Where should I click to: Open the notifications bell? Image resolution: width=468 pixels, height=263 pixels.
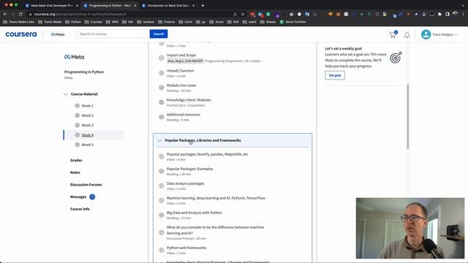tap(407, 35)
